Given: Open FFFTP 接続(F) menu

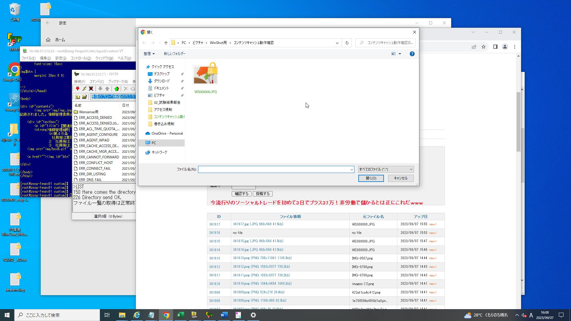Looking at the screenshot, I should (79, 81).
